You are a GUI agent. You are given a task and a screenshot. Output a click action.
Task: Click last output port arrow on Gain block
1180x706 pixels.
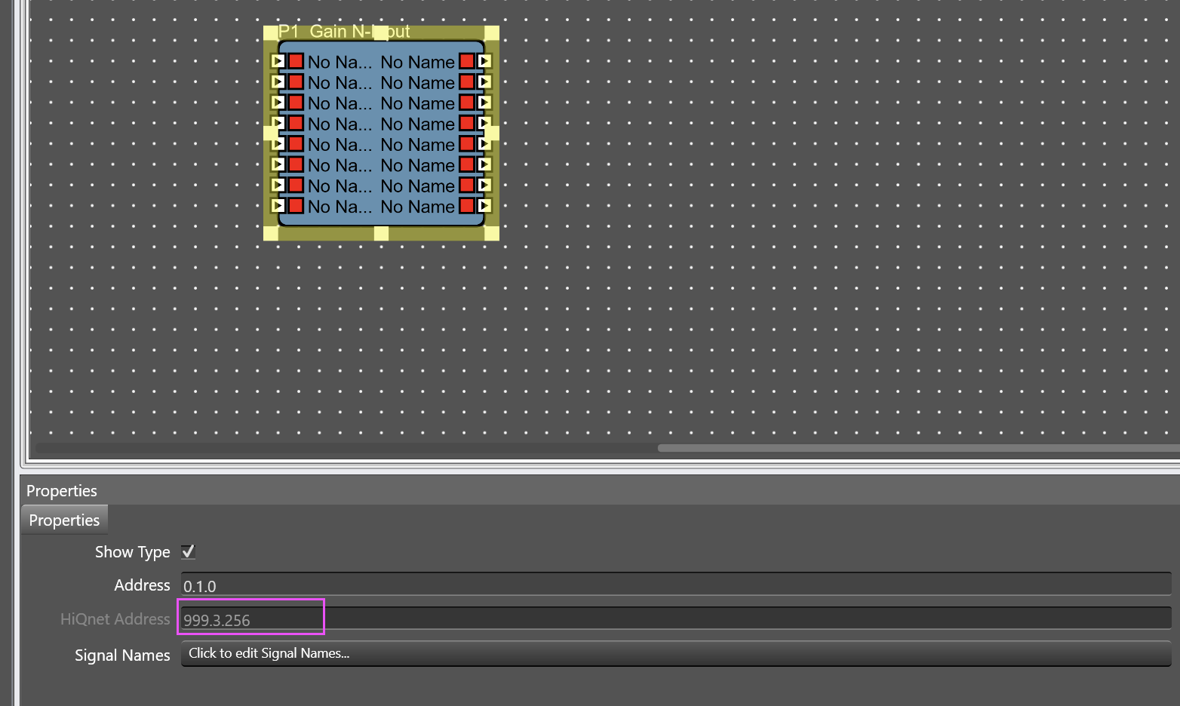tap(484, 205)
